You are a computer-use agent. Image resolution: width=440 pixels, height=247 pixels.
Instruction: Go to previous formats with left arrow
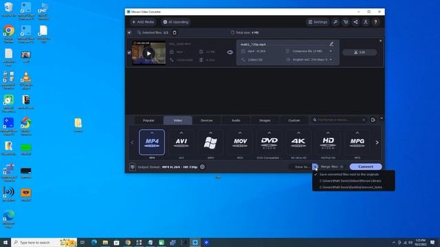coord(133,143)
